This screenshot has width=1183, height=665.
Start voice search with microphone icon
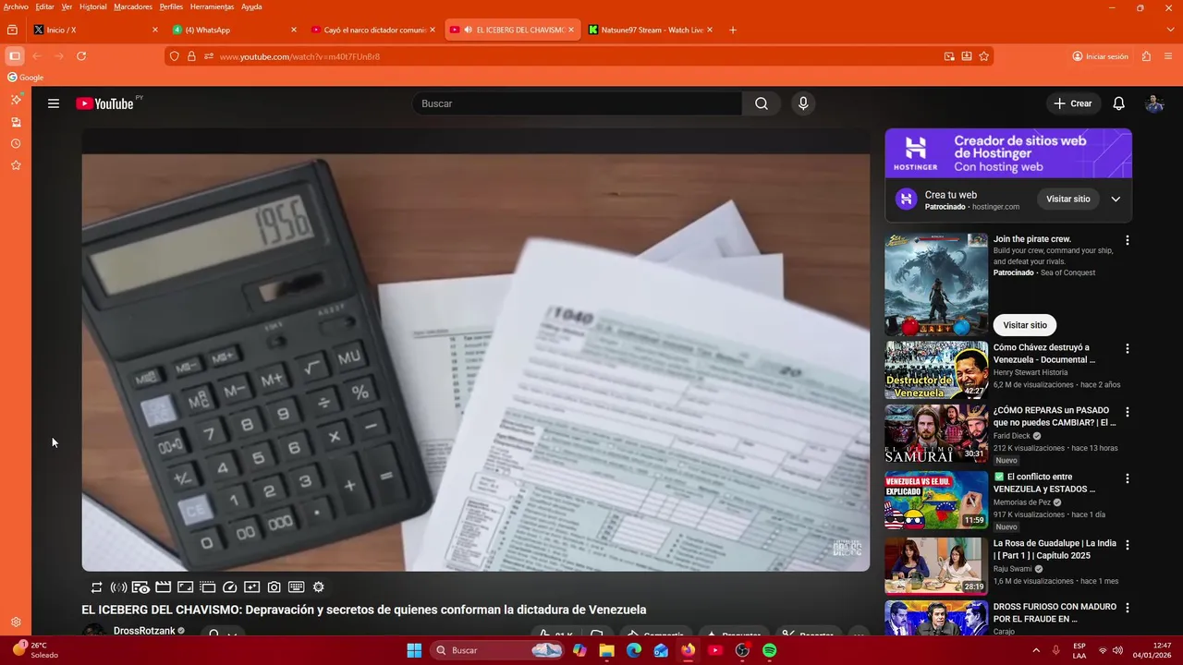point(803,103)
